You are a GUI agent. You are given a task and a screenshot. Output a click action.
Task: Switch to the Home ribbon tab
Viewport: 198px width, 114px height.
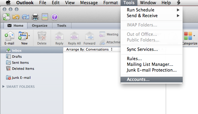point(16,26)
